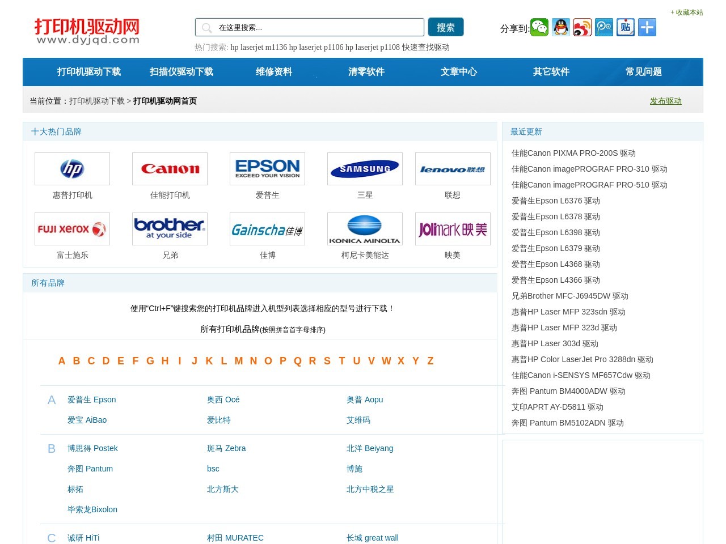Jump to letter B brands
This screenshot has width=726, height=544.
(77, 361)
